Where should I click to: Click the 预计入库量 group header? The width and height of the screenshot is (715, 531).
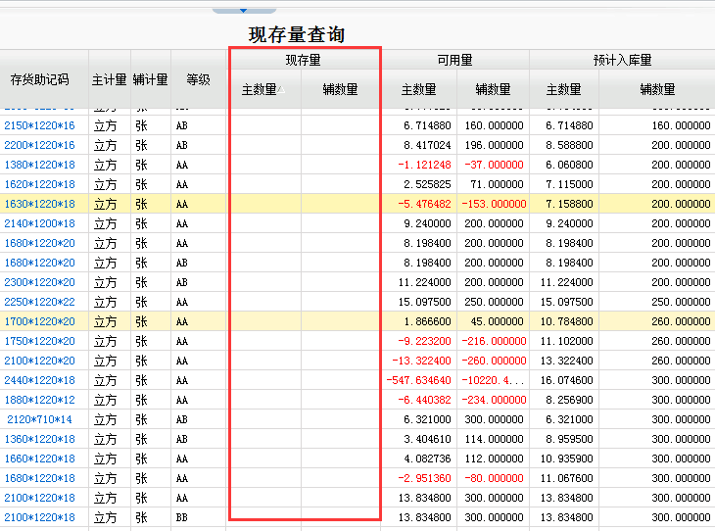coord(622,60)
